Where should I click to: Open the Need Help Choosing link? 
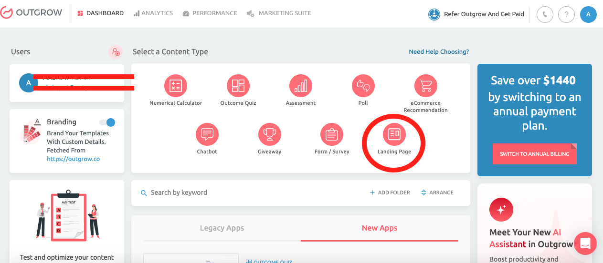(x=439, y=51)
